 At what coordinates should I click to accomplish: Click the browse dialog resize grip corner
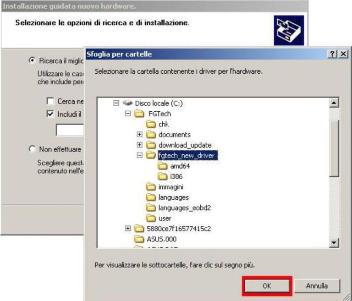point(346,297)
